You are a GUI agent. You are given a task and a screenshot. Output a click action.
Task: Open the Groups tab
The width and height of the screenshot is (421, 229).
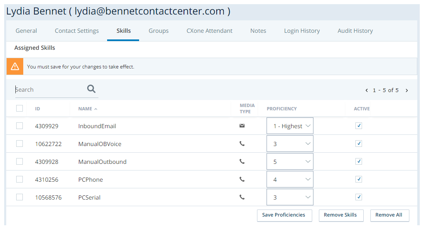tap(159, 31)
